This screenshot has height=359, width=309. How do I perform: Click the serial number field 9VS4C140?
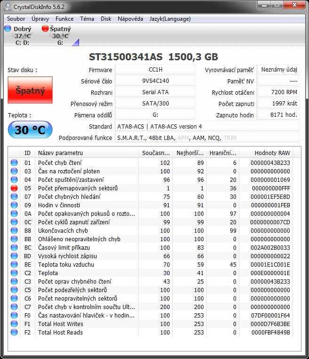coord(155,81)
